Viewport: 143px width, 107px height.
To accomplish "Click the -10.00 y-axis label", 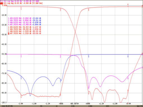I will click(x=4, y=15).
